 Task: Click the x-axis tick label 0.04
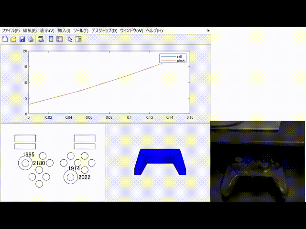[x=69, y=118]
